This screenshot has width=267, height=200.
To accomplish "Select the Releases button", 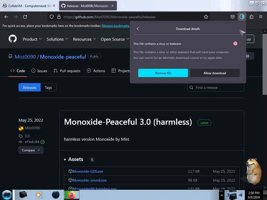I will 30,87.
